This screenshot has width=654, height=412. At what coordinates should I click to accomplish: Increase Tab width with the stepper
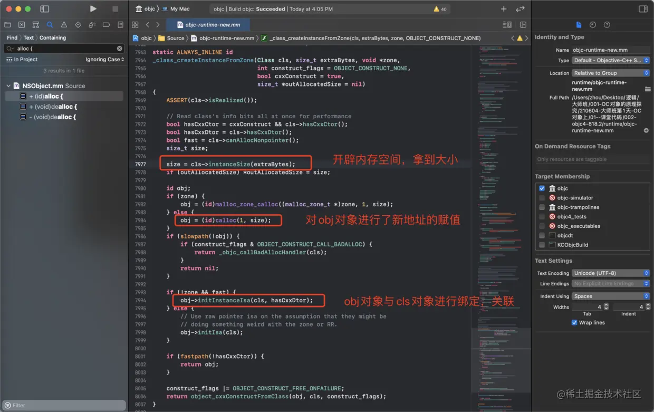click(x=606, y=305)
